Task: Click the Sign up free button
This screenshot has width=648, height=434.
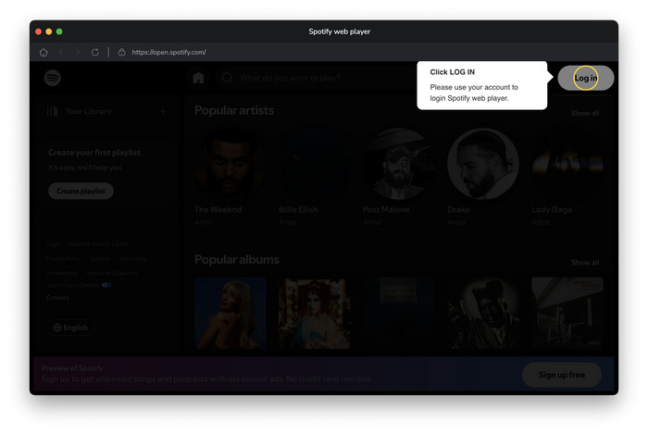Action: [x=562, y=375]
